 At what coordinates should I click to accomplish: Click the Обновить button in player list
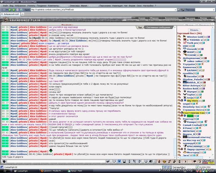(x=194, y=30)
